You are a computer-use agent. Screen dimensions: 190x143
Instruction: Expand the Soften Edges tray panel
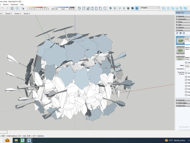(x=183, y=103)
